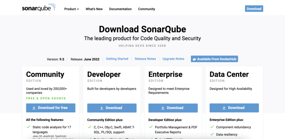Click download arrow icon in Developer button
Screen dimensions: 285x139
click(x=102, y=108)
